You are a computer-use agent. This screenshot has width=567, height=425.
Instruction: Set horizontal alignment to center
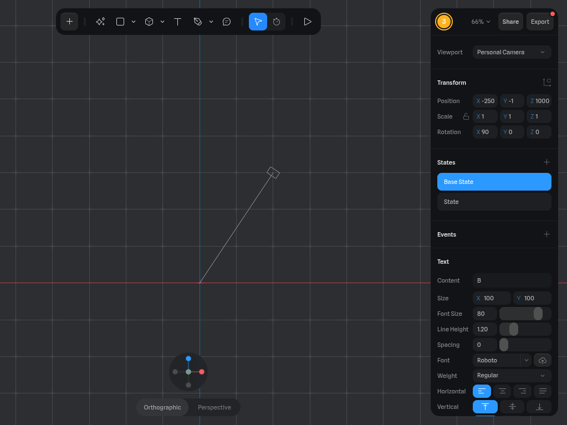pyautogui.click(x=502, y=391)
